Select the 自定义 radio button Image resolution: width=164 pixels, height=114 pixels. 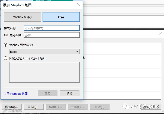point(5,58)
